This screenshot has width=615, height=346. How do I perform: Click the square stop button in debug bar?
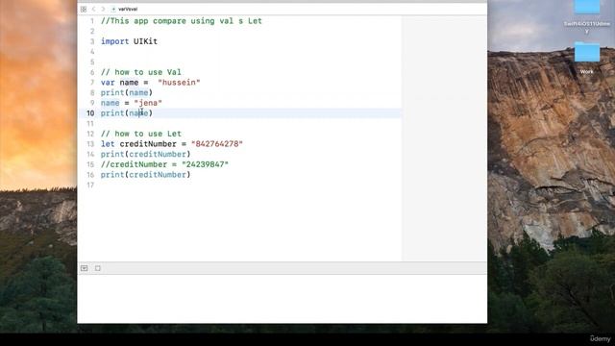pyautogui.click(x=98, y=268)
